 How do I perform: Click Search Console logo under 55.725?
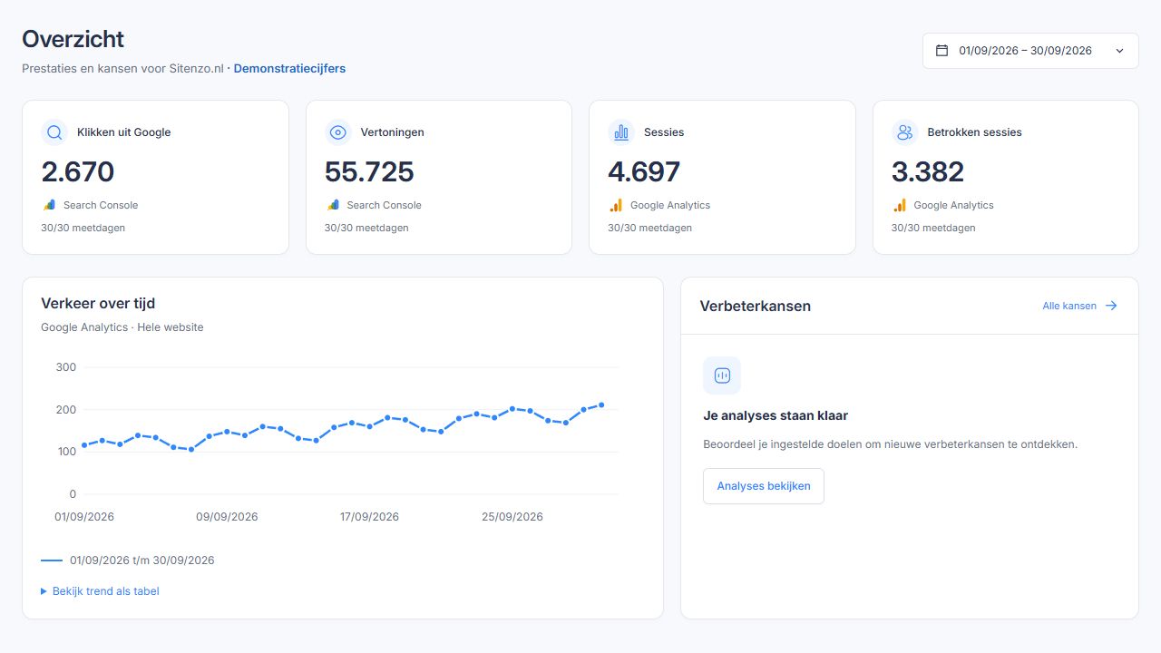point(333,205)
